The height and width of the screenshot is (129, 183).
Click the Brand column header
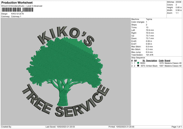167,60
